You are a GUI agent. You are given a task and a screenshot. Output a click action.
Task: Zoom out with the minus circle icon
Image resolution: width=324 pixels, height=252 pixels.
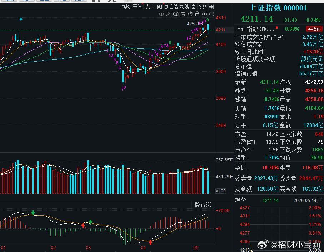pos(211,14)
